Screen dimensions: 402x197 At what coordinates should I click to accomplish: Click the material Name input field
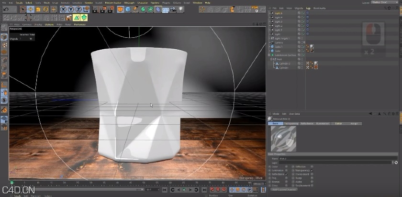[x=338, y=159]
